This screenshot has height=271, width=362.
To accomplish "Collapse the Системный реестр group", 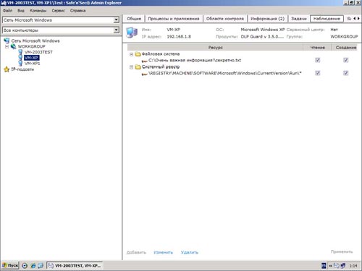I will [x=132, y=67].
